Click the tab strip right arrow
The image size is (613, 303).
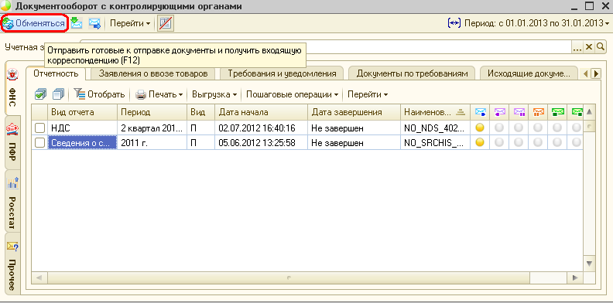click(596, 73)
